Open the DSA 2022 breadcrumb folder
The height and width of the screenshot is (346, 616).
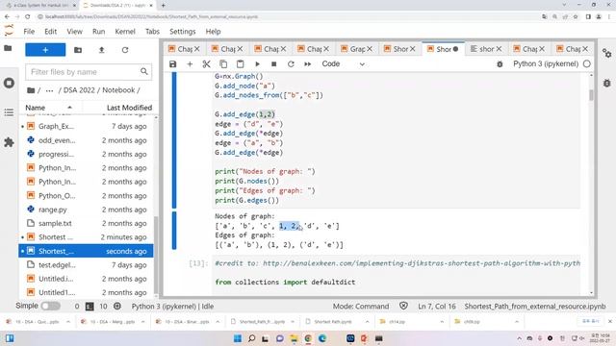(x=79, y=90)
